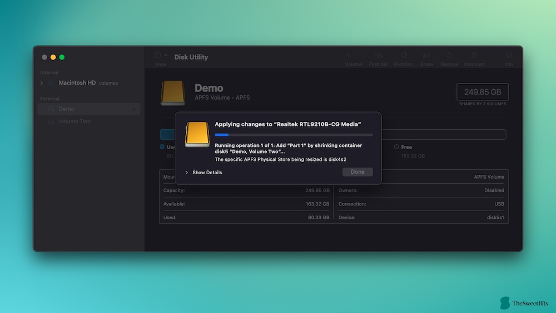
Task: Select Macintosh HD in sidebar
Action: (x=77, y=83)
